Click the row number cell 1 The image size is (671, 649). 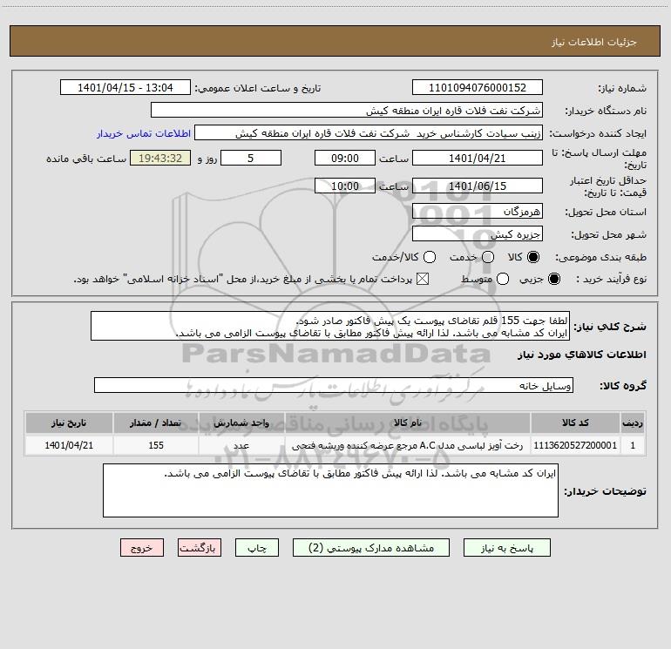click(633, 445)
